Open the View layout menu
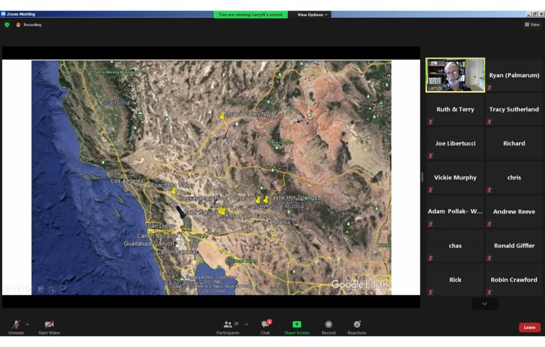This screenshot has width=545, height=347. [532, 24]
